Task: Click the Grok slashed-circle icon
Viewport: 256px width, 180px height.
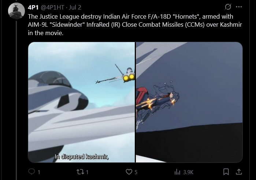Action: (228, 7)
